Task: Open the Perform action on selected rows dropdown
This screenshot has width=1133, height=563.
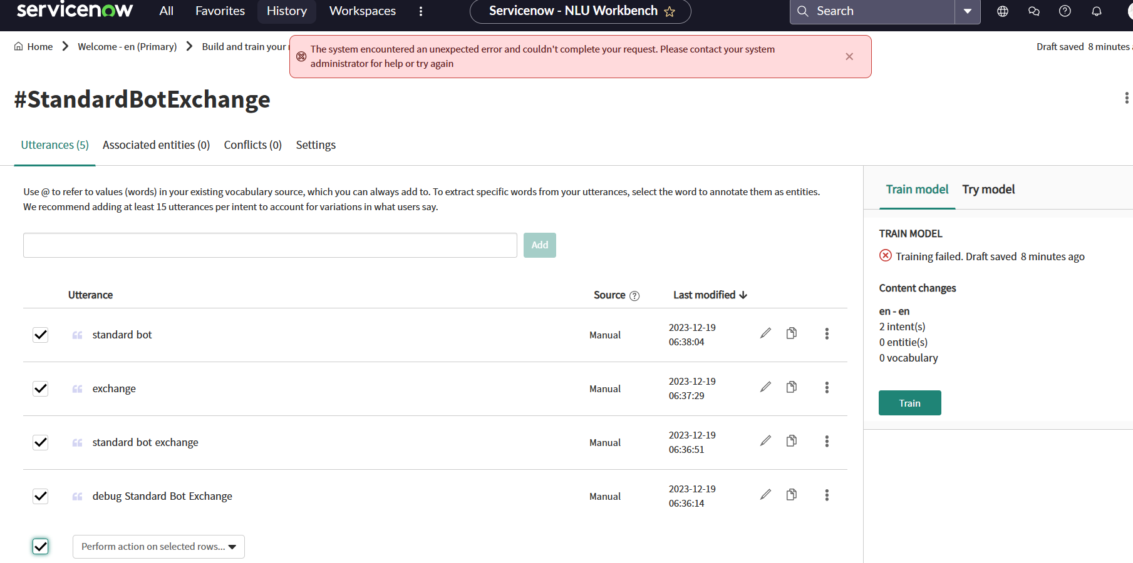Action: (x=158, y=546)
